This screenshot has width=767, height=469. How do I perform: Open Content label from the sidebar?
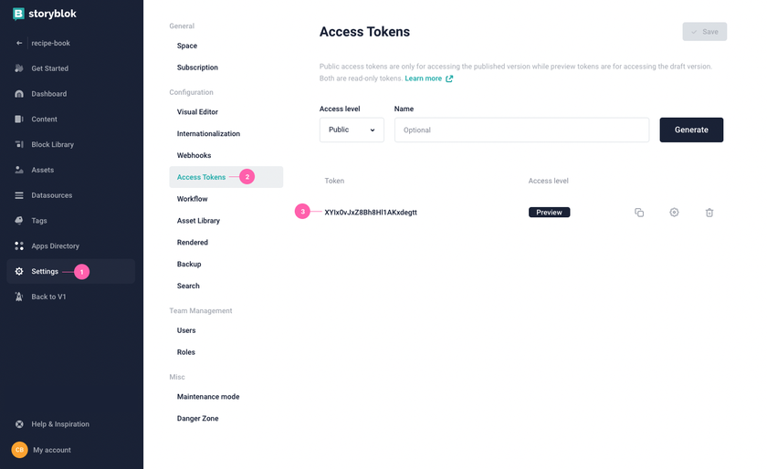pyautogui.click(x=44, y=120)
